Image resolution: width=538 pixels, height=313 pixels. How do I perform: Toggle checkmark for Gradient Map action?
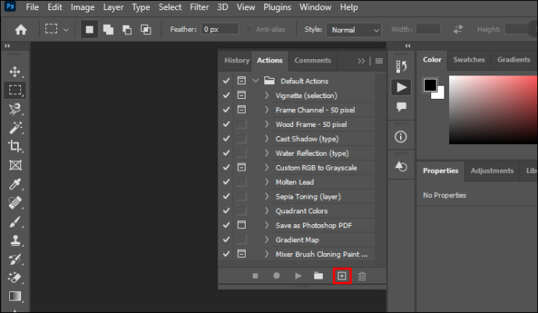tap(226, 239)
